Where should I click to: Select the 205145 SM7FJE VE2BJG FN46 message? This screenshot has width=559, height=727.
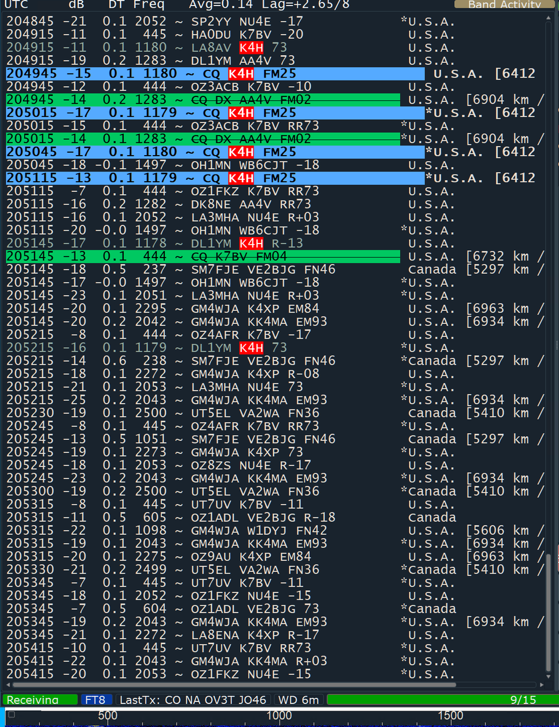tap(263, 269)
